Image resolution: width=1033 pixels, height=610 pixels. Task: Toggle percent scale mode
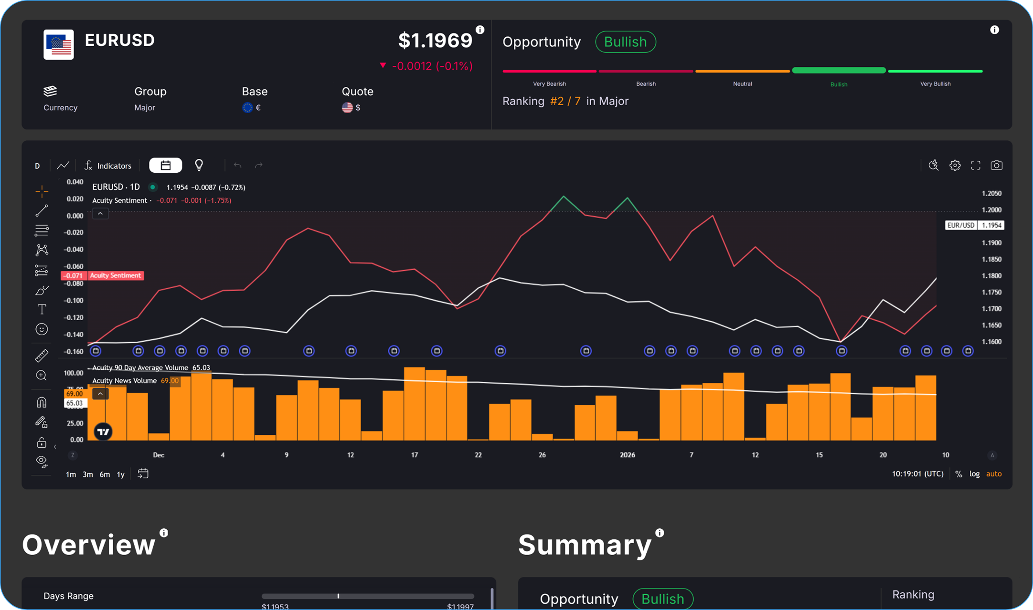958,474
